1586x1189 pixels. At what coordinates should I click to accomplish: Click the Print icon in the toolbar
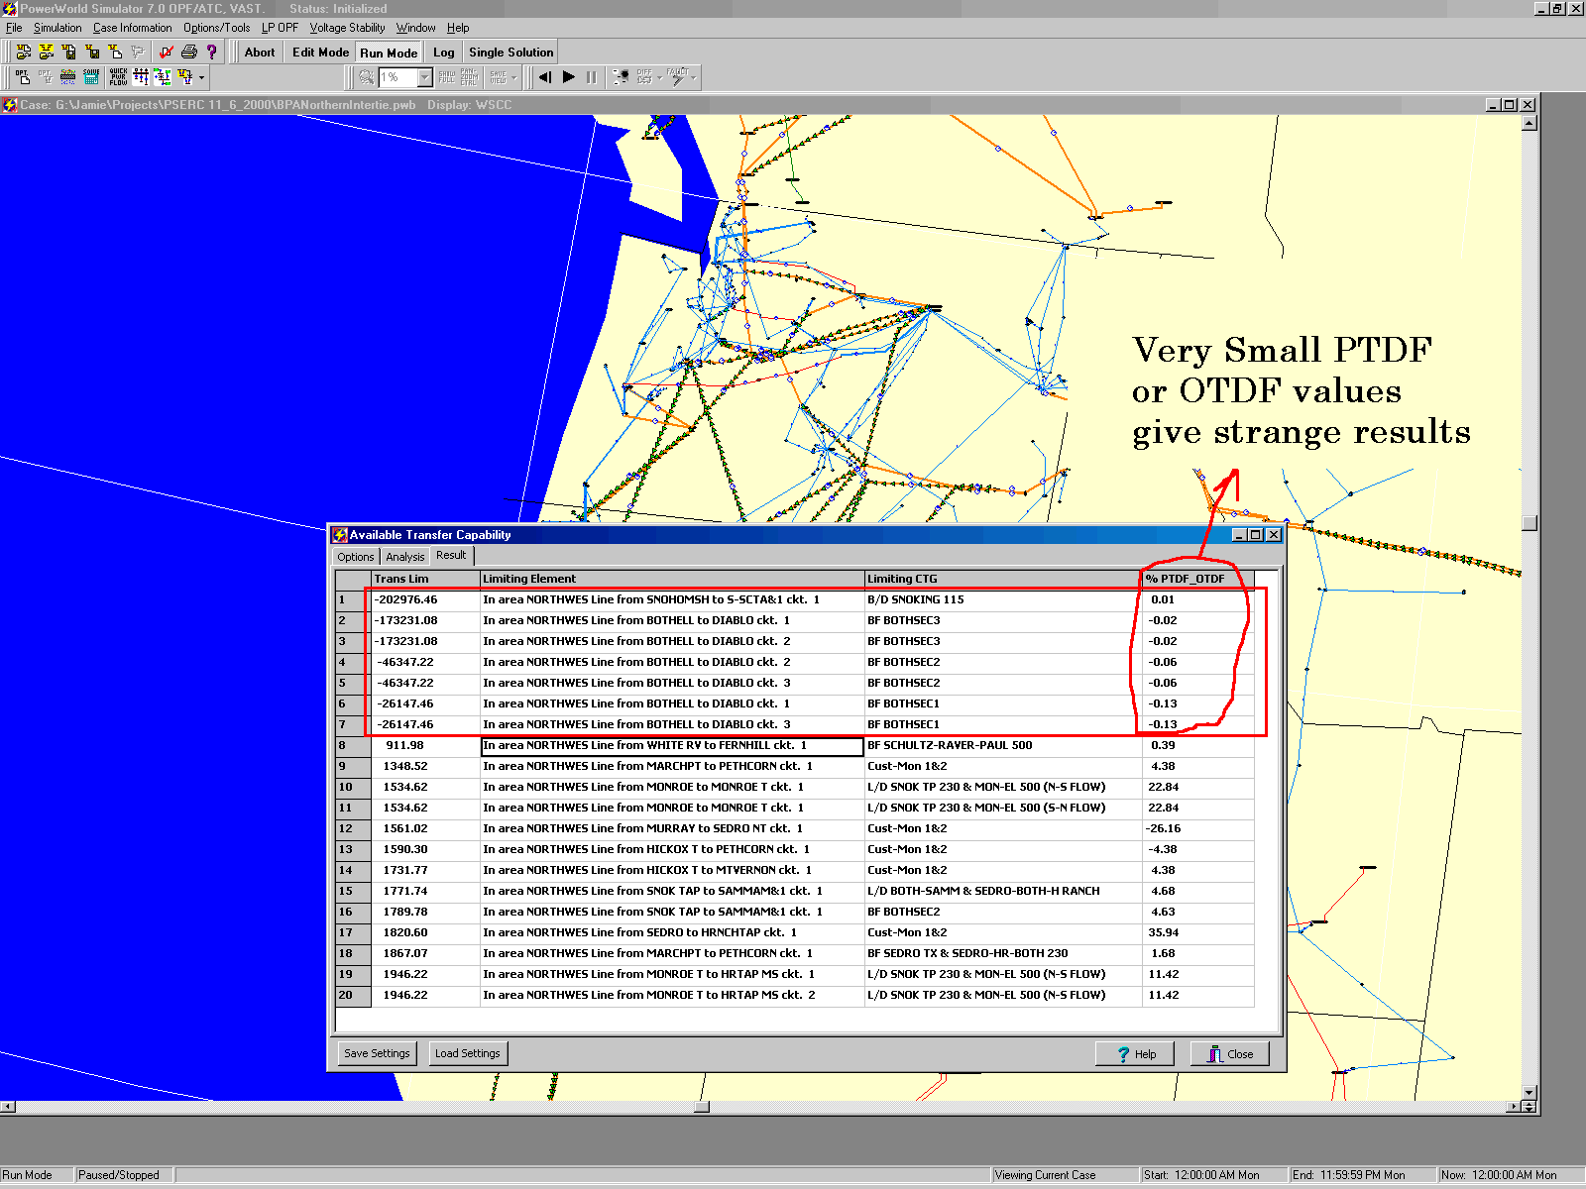tap(188, 53)
